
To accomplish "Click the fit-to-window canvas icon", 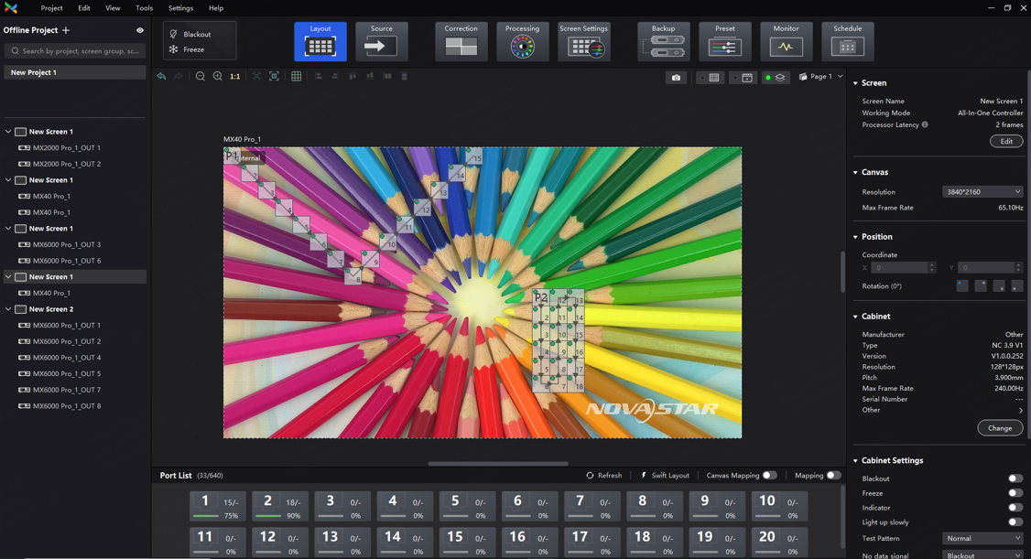I will pyautogui.click(x=274, y=76).
